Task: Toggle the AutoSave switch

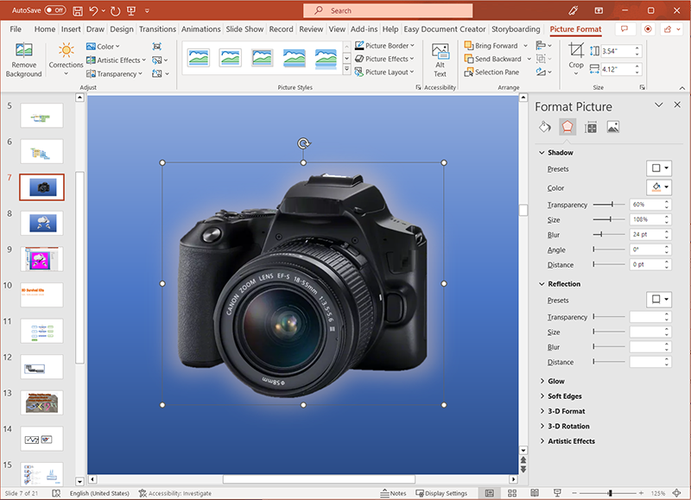Action: coord(54,10)
